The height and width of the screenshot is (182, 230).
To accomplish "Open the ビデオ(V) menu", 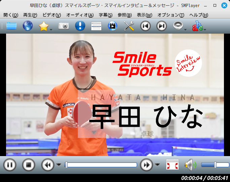I will pyautogui.click(x=52, y=15).
